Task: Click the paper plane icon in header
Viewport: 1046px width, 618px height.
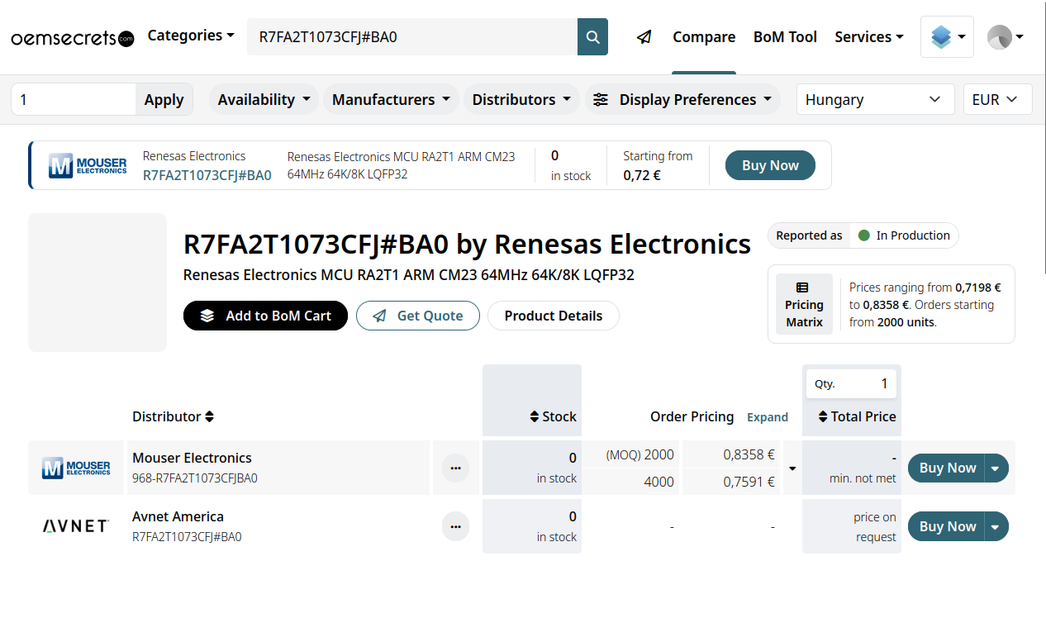Action: tap(644, 37)
